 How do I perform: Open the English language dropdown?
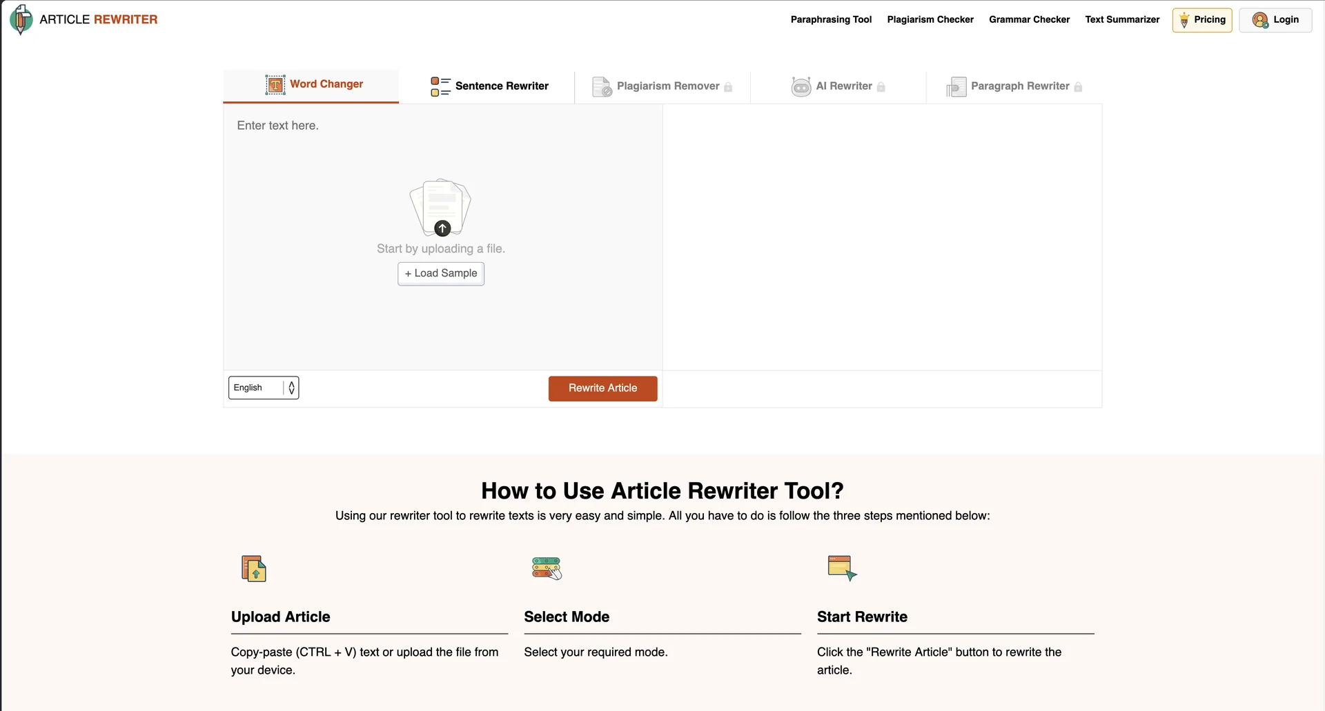click(x=264, y=388)
